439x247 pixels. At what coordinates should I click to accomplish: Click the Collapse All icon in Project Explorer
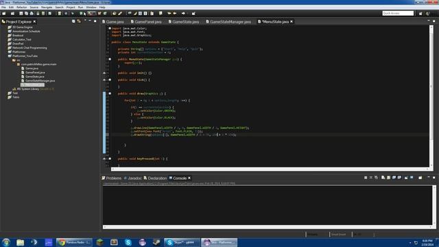pos(73,21)
